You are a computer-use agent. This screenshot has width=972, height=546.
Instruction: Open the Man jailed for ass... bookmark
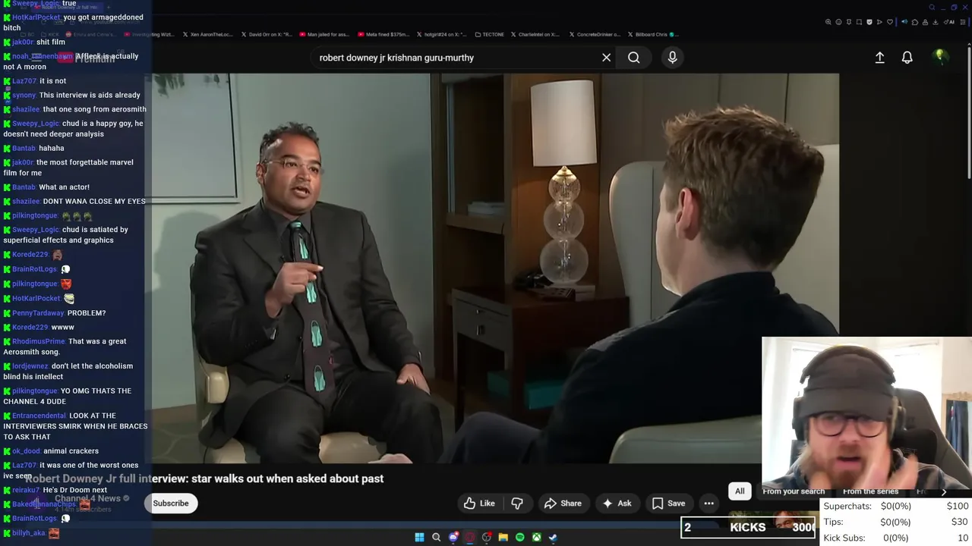[x=324, y=34]
